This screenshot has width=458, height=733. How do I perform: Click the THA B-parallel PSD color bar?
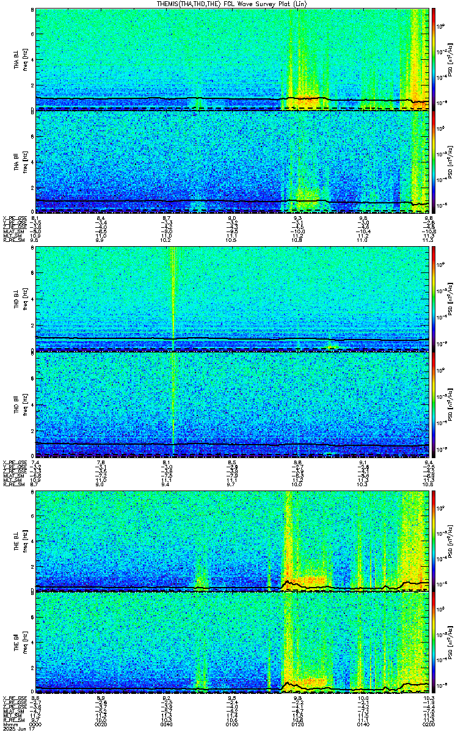point(434,162)
